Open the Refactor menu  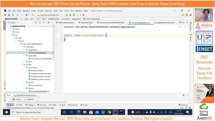coord(48,11)
